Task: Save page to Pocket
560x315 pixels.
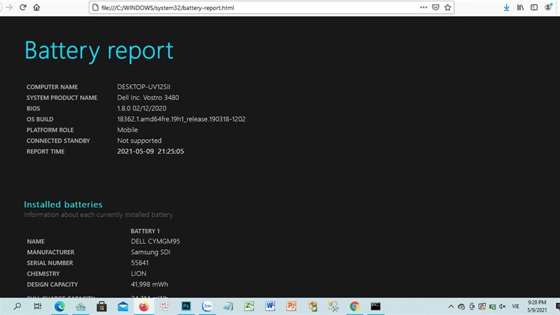Action: [x=435, y=8]
